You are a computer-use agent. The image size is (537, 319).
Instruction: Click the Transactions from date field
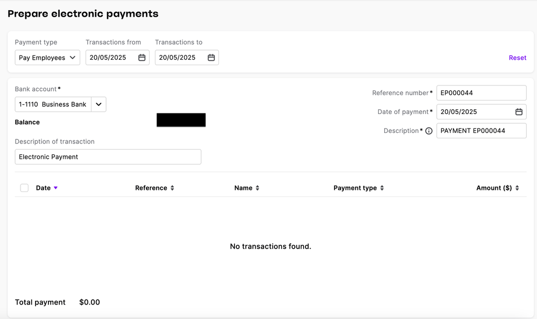[111, 58]
